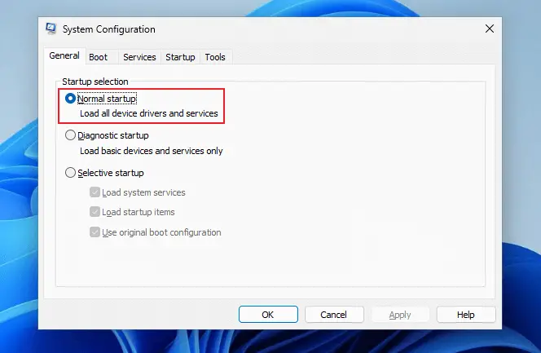Select the Normal startup radio button
The height and width of the screenshot is (353, 541).
tap(70, 99)
